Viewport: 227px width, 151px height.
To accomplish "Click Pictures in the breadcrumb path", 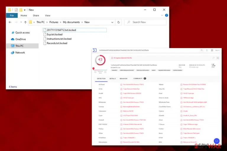I will [54, 22].
